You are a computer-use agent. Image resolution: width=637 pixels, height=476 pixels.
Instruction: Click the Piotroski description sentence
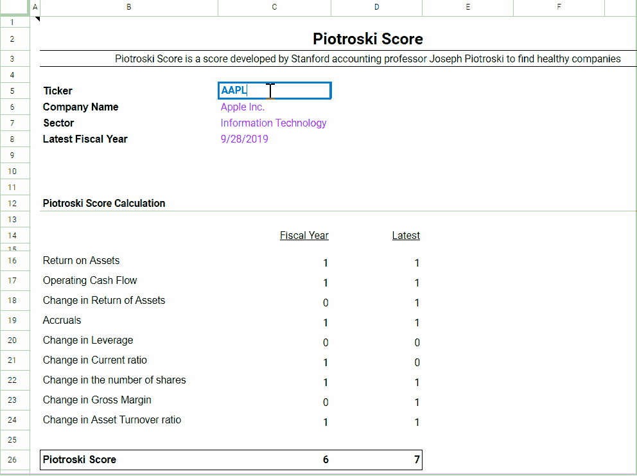point(368,59)
